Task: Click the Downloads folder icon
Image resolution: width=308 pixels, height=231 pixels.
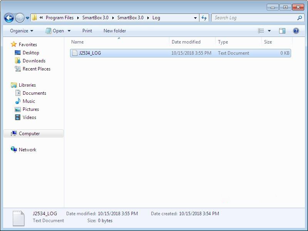Action: coord(18,60)
